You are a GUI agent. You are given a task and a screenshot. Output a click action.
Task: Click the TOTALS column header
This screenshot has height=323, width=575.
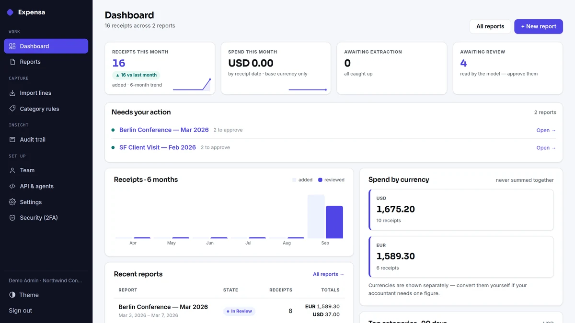[x=330, y=290]
